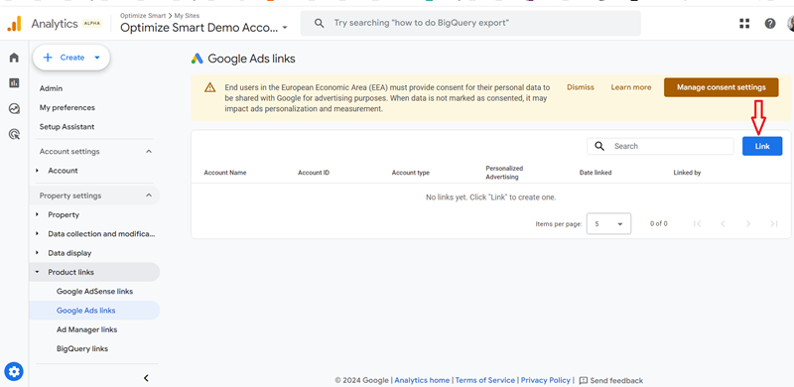
Task: Click the Optimize Smart breadcrumb text
Action: (143, 16)
